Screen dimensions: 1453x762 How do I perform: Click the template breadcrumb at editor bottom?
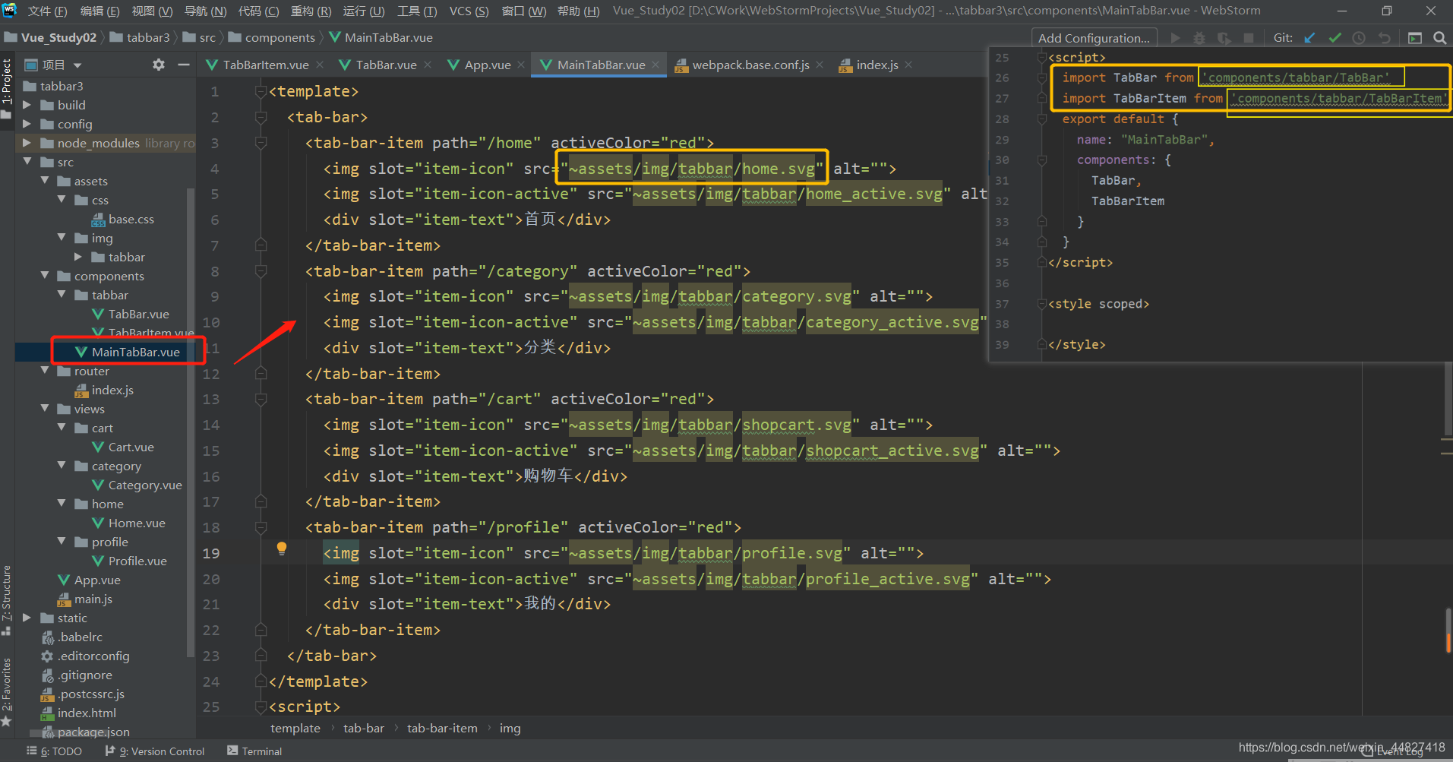coord(295,728)
